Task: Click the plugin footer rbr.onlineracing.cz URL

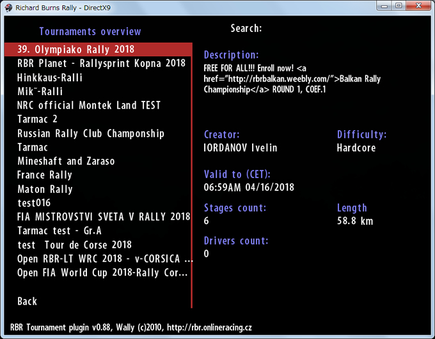Action: pos(209,328)
